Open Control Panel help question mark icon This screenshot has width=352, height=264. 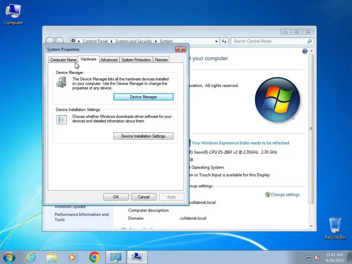pos(305,52)
